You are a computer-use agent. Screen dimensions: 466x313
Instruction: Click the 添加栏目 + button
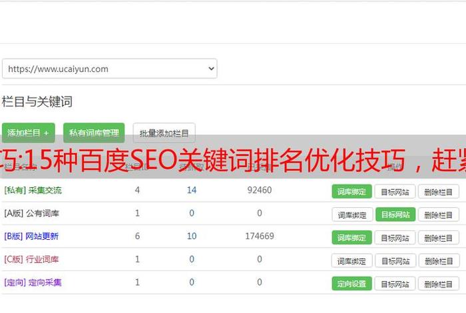pos(28,133)
